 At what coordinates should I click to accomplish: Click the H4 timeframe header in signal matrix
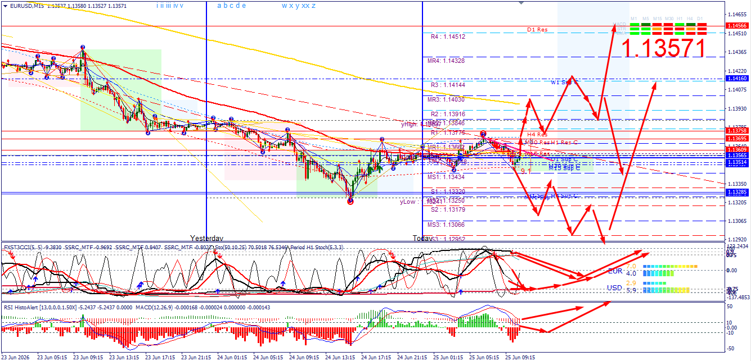tap(690, 19)
